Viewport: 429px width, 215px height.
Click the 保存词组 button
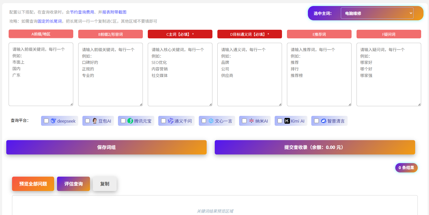tap(106, 147)
